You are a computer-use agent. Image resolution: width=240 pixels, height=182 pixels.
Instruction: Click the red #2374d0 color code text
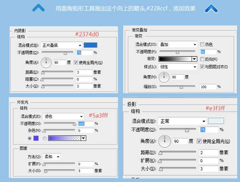pos(87,34)
